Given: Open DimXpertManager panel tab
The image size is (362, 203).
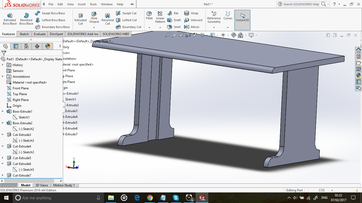Looking at the screenshot, I should click(x=37, y=46).
